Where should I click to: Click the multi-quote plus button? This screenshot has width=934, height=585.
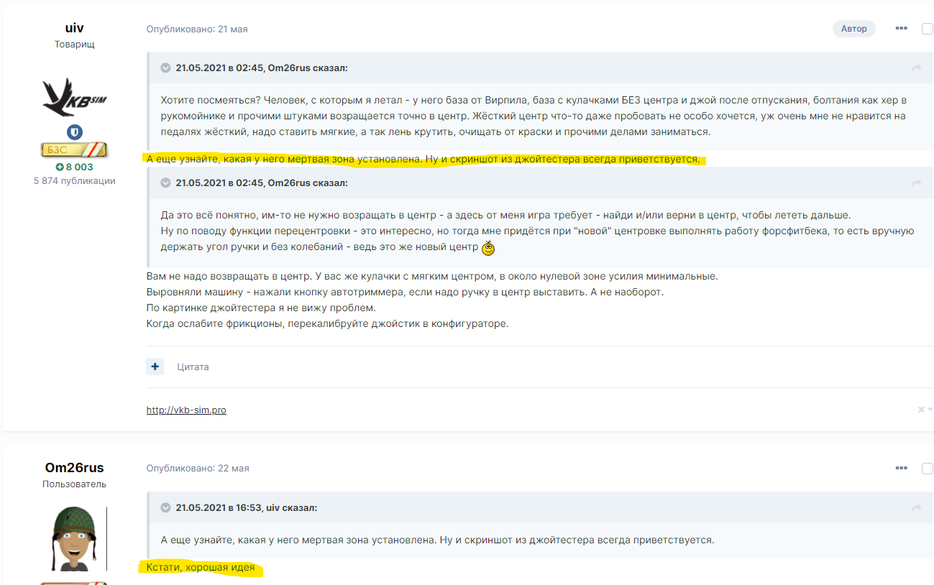(155, 367)
